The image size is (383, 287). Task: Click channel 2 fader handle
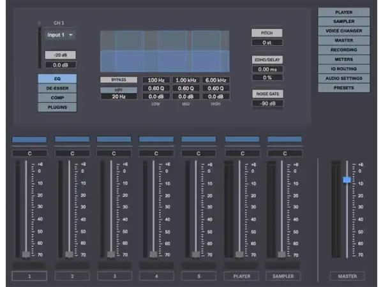[69, 254]
